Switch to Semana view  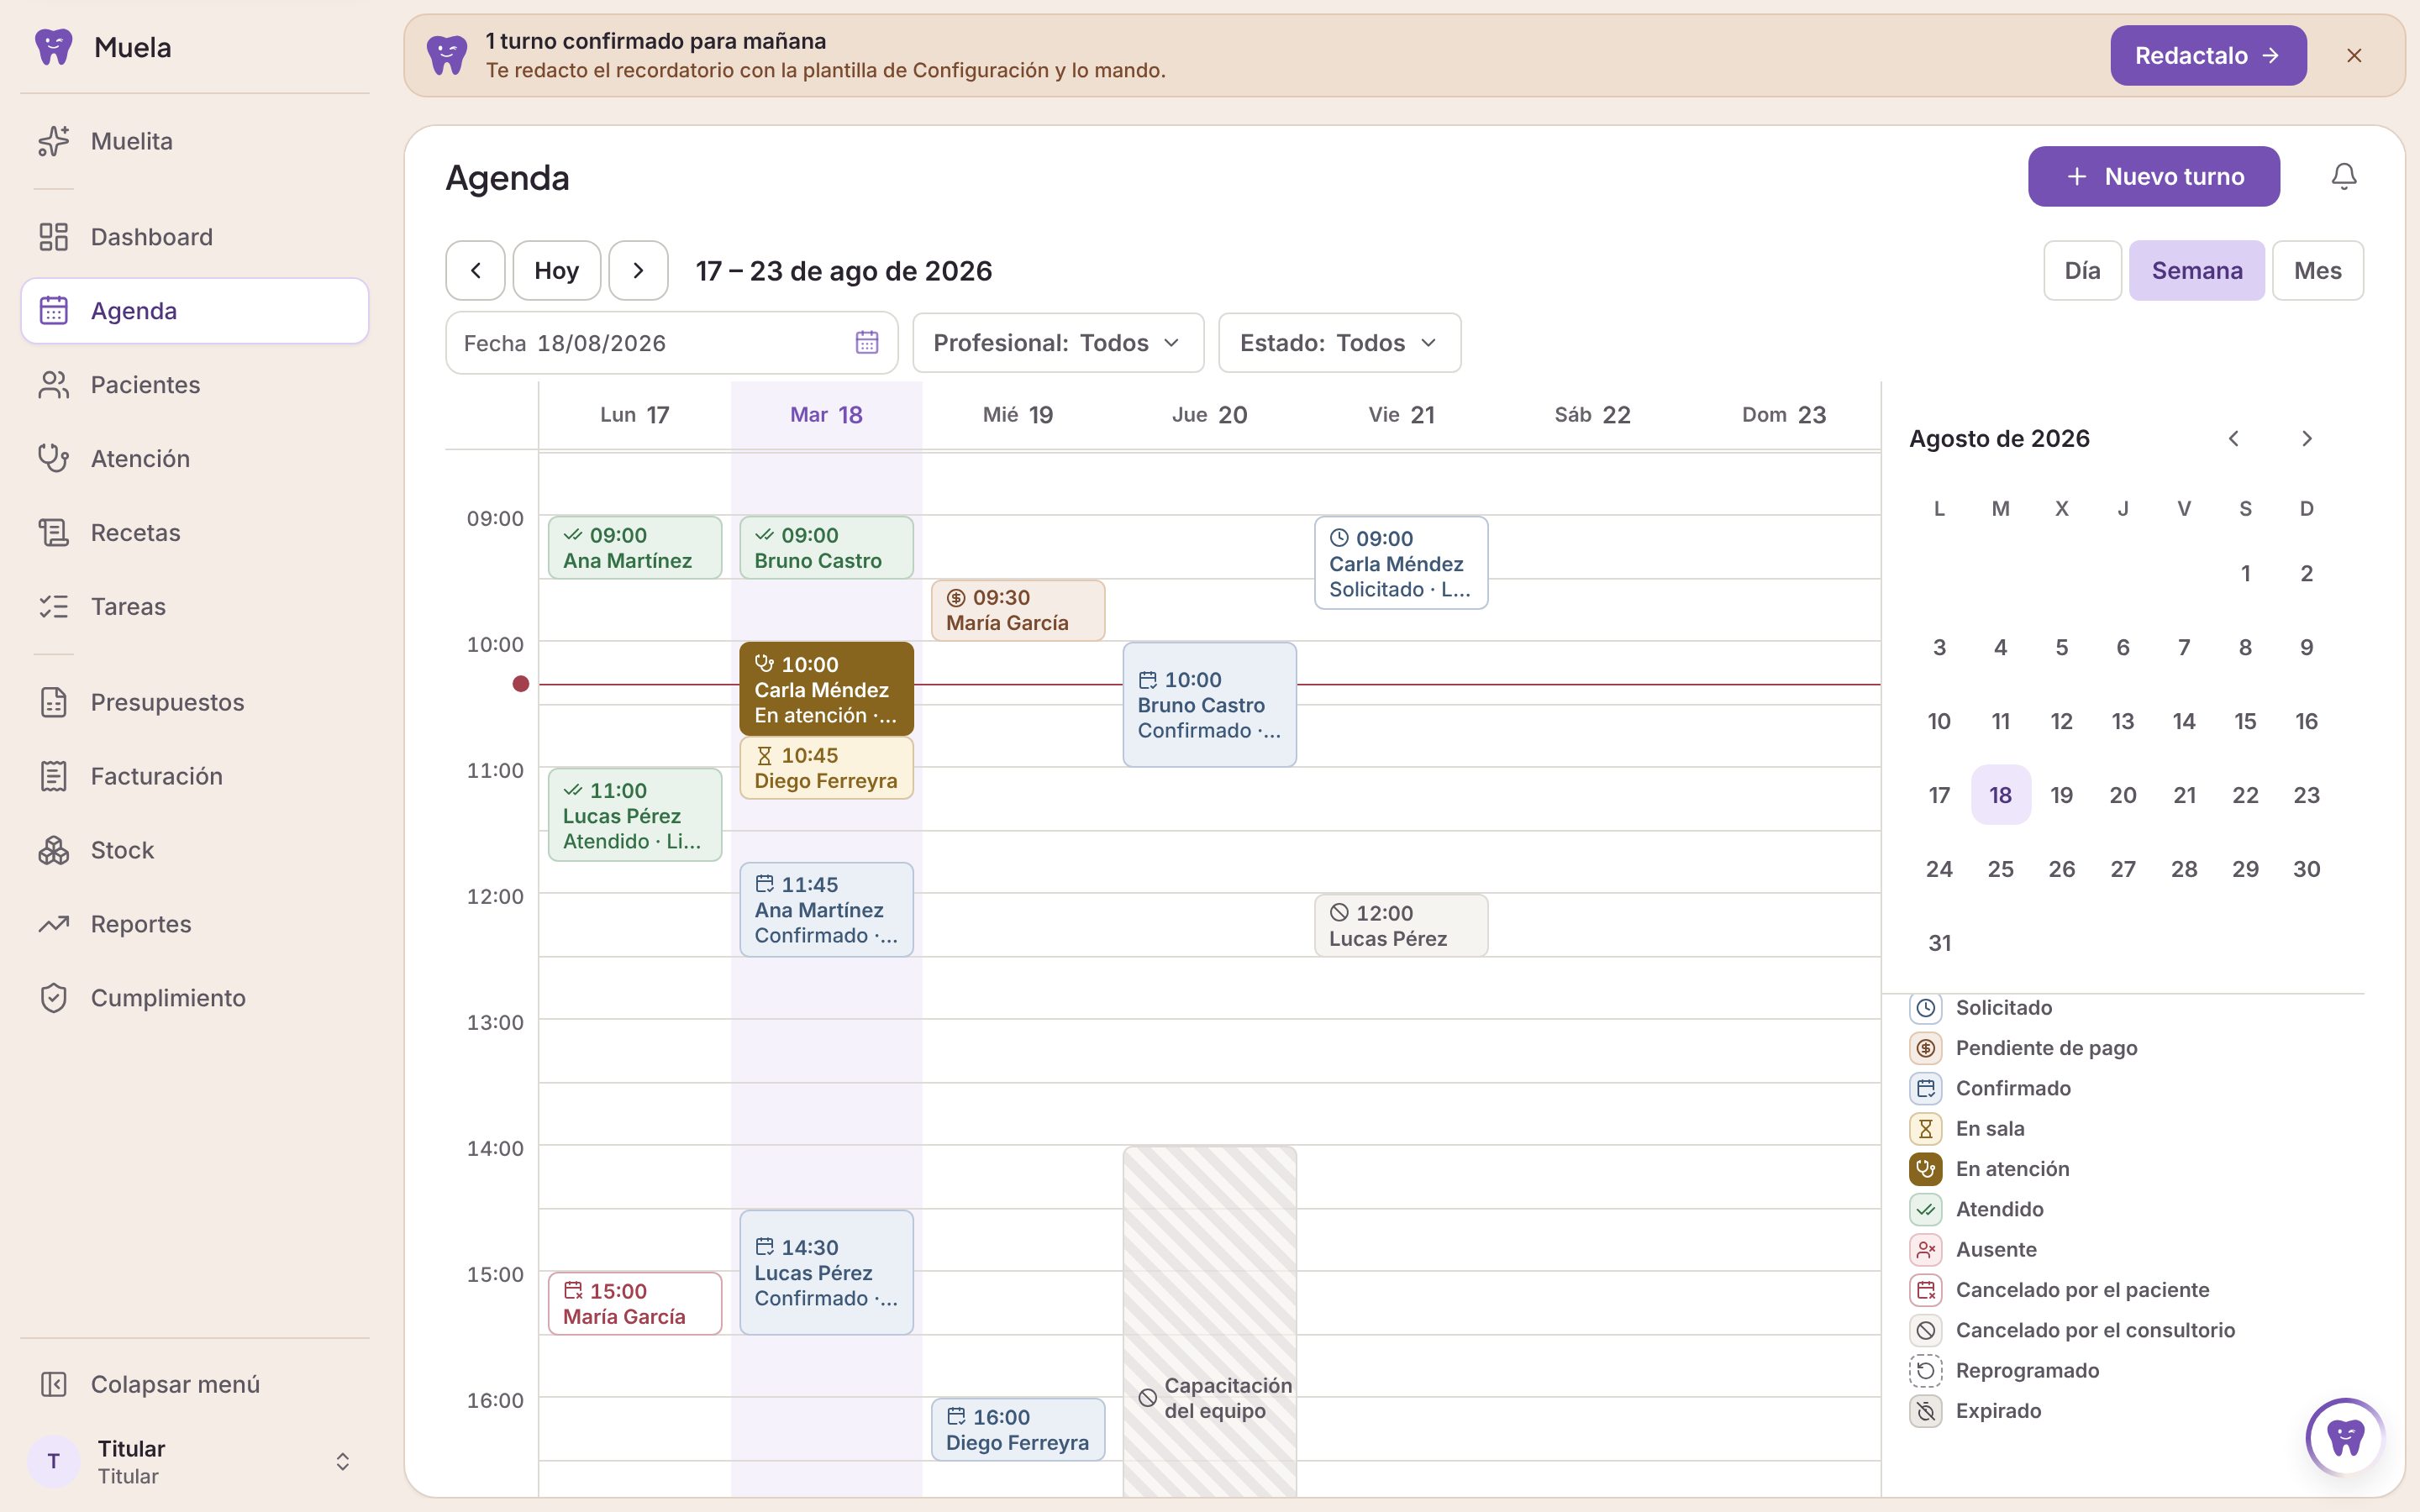[2196, 271]
